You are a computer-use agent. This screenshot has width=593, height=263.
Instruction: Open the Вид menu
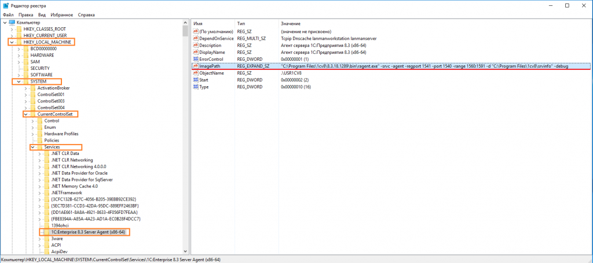coord(42,14)
